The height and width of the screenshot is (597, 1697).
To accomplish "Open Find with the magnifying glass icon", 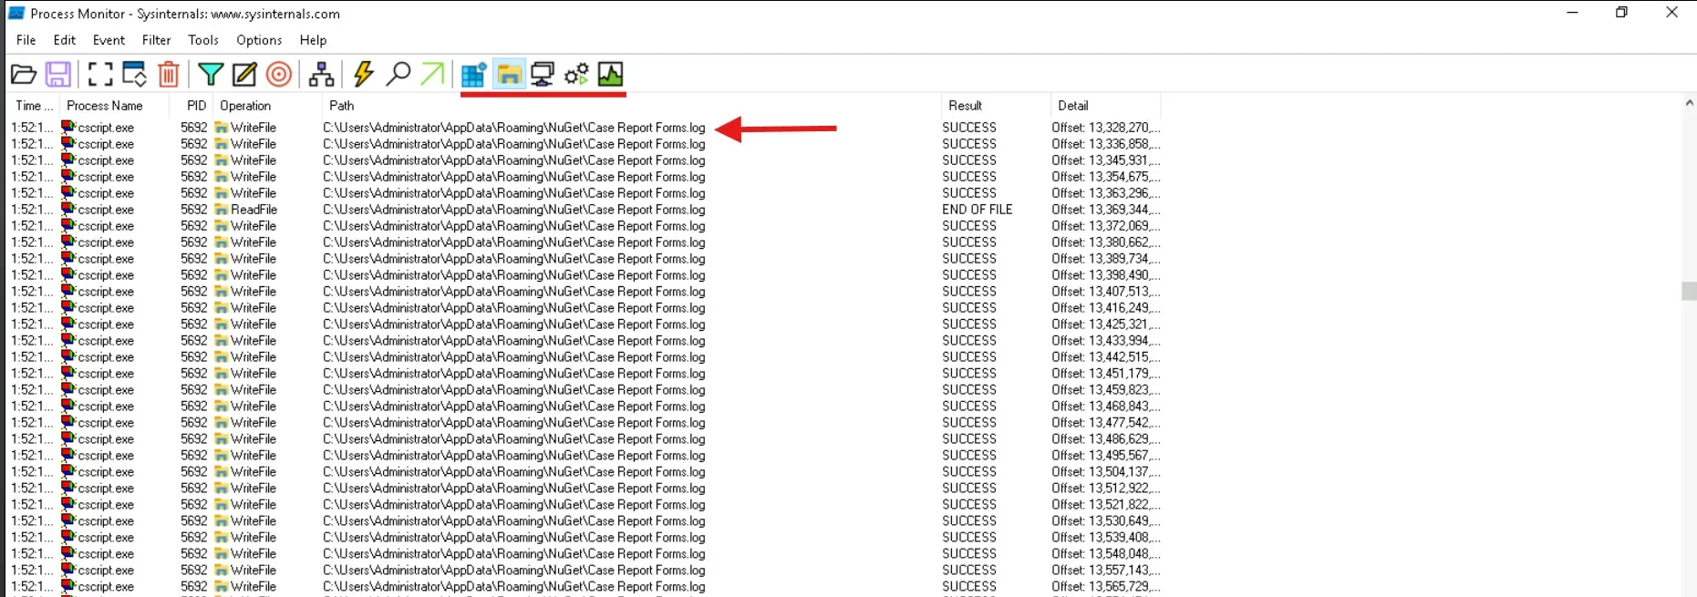I will click(398, 74).
